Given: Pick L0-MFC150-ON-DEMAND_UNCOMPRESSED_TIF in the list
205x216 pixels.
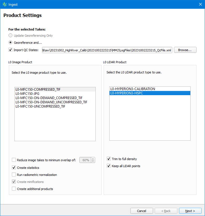Looking at the screenshot, I should [51, 102].
